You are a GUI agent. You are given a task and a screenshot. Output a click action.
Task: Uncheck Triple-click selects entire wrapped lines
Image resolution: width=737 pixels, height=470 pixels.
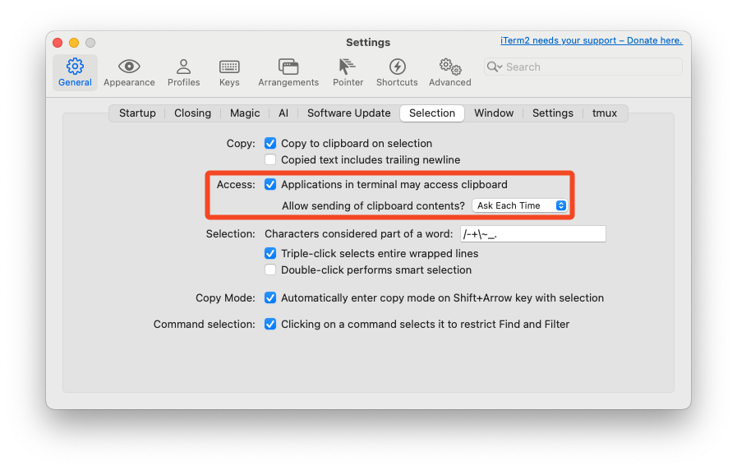270,254
